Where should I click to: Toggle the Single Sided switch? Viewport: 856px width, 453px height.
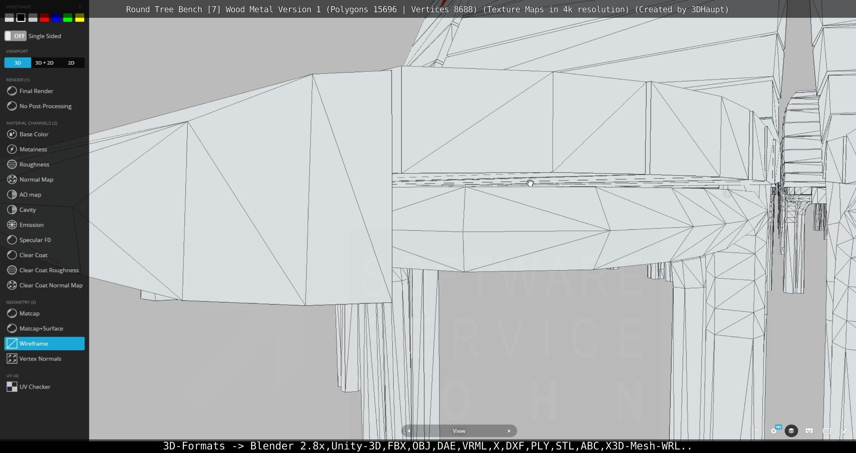15,36
